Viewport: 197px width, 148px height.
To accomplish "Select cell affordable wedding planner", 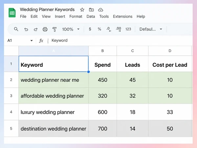I will pyautogui.click(x=54, y=96).
